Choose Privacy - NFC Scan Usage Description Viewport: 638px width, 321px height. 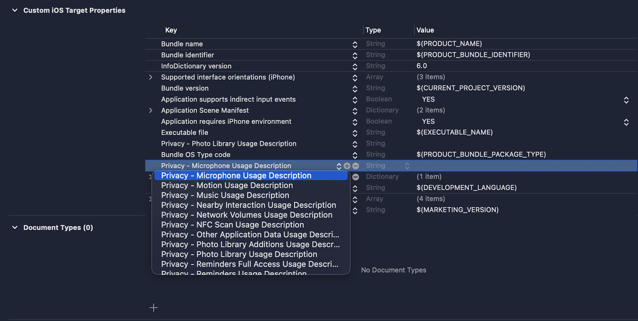(x=232, y=225)
